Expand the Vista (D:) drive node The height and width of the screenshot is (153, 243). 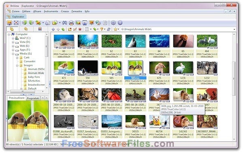(x=13, y=42)
